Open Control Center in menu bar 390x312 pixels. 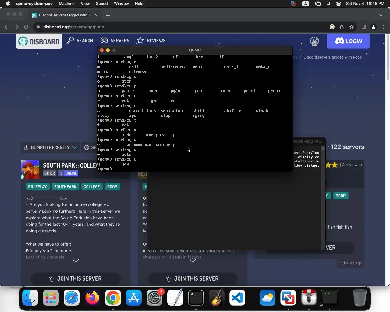[339, 4]
